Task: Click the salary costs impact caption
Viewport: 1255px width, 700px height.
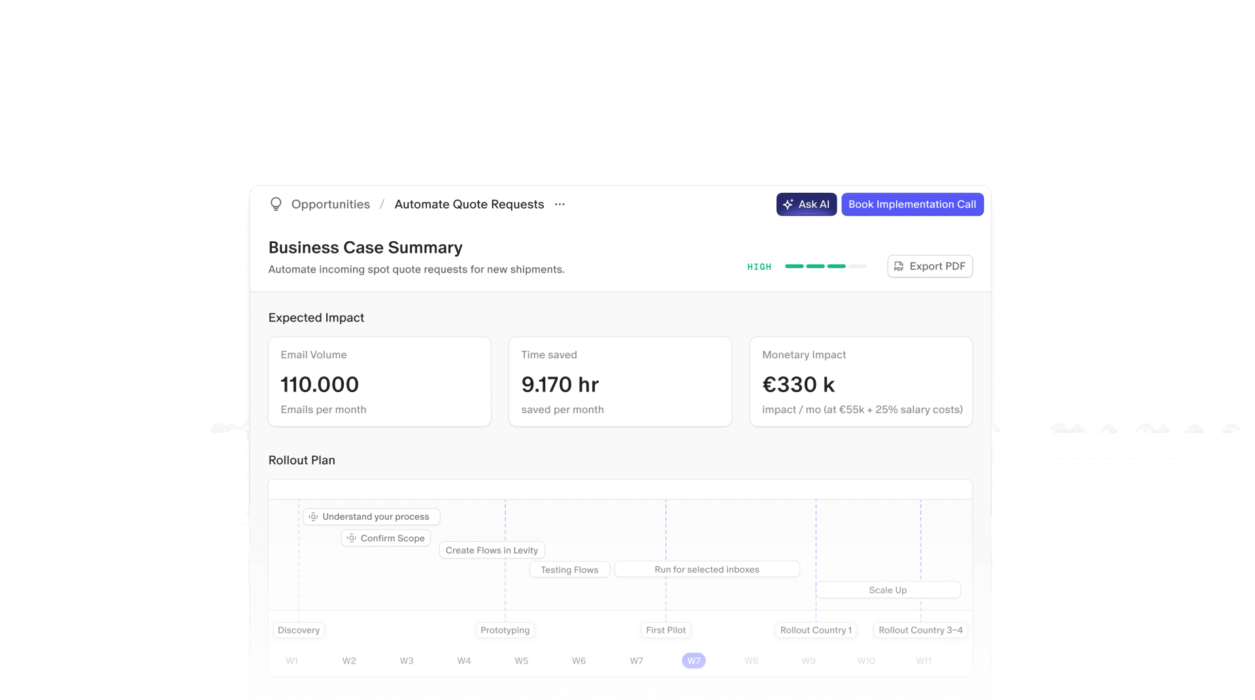Action: point(863,410)
